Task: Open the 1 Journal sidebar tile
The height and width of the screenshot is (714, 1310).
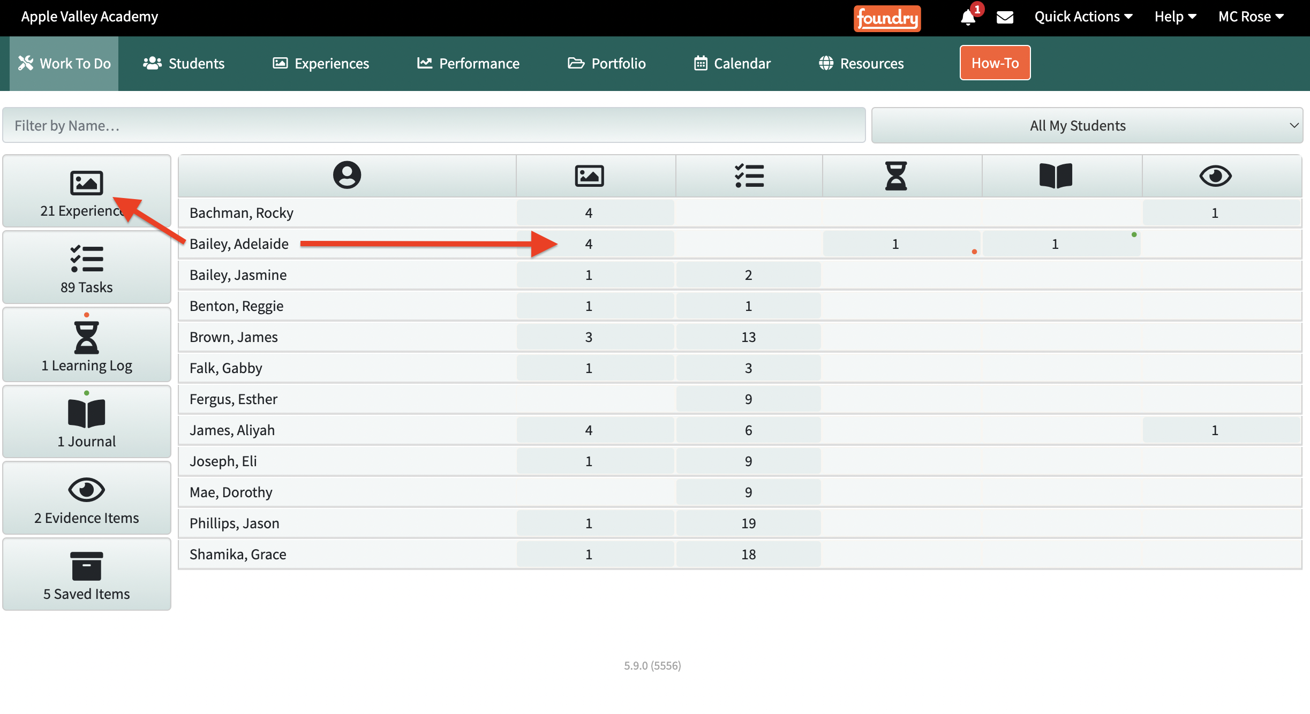Action: [87, 421]
